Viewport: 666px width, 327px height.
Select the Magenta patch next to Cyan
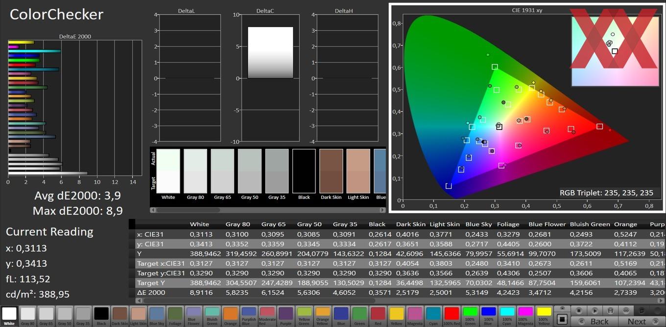(415, 316)
